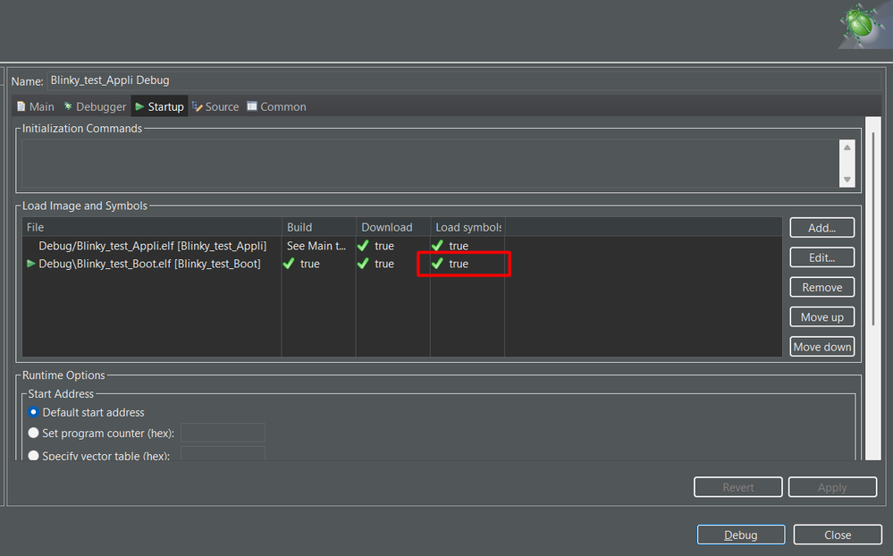
Task: Click the Set program counter hex input field
Action: (x=223, y=433)
